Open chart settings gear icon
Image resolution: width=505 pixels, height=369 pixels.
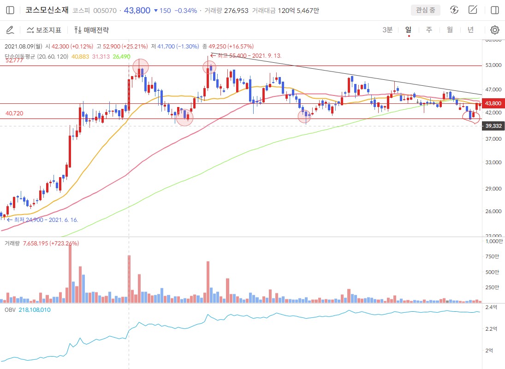coord(495,30)
